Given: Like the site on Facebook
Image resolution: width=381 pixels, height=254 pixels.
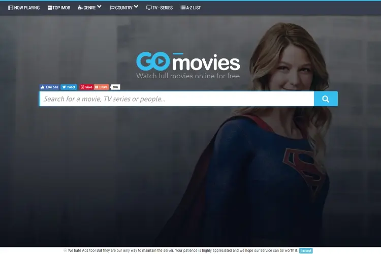Looking at the screenshot, I should click(x=49, y=87).
